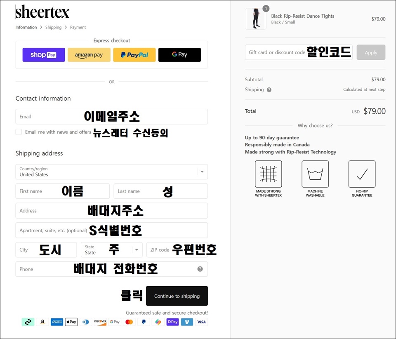The height and width of the screenshot is (339, 396).
Task: Click the item quantity badge 1
Action: point(266,9)
